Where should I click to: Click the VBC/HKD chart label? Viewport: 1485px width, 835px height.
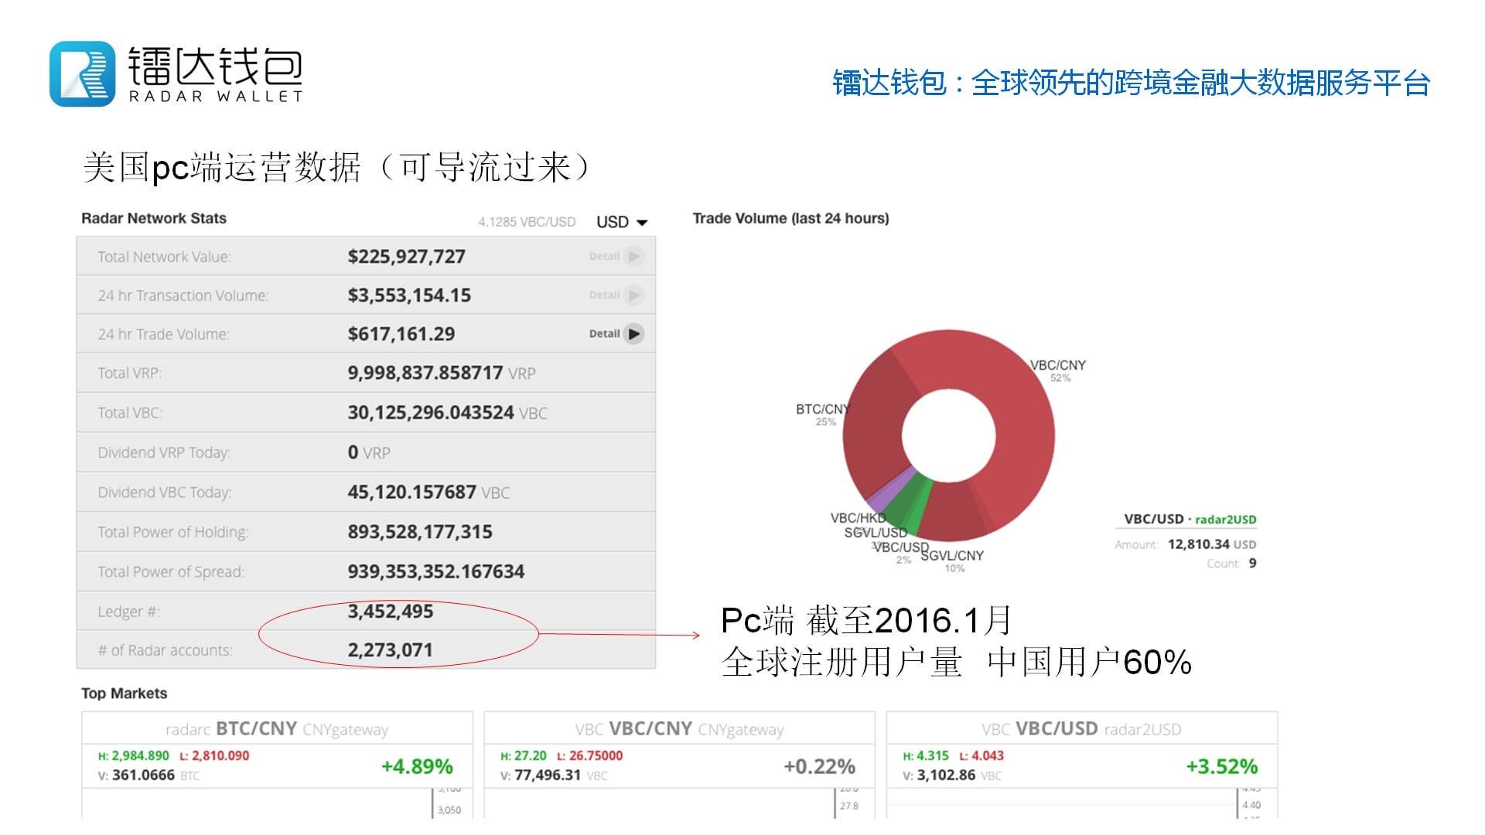(x=858, y=518)
